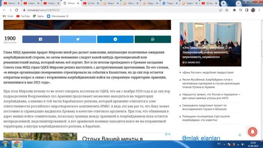263x148 pixels.
Task: Click Əmlak elanları advertisement
Action: (201, 138)
